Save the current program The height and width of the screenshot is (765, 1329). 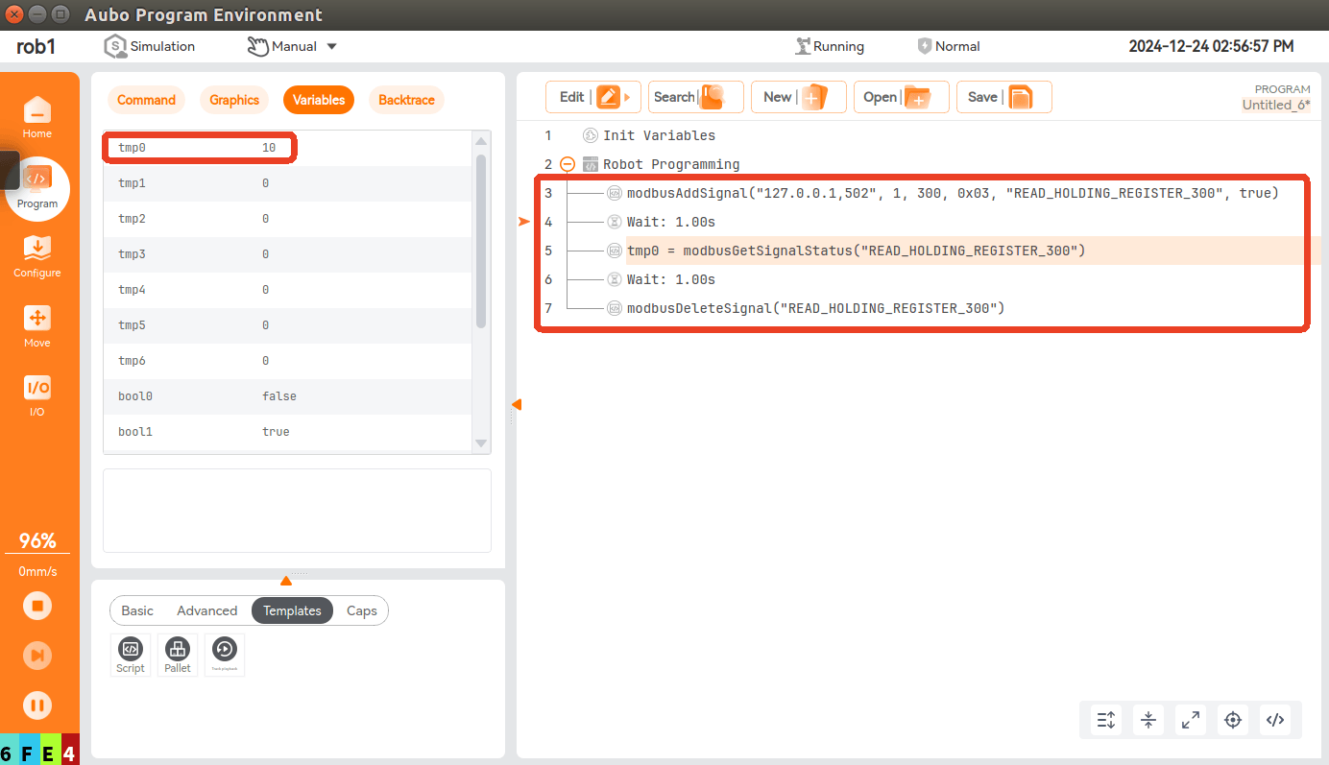(x=1004, y=97)
